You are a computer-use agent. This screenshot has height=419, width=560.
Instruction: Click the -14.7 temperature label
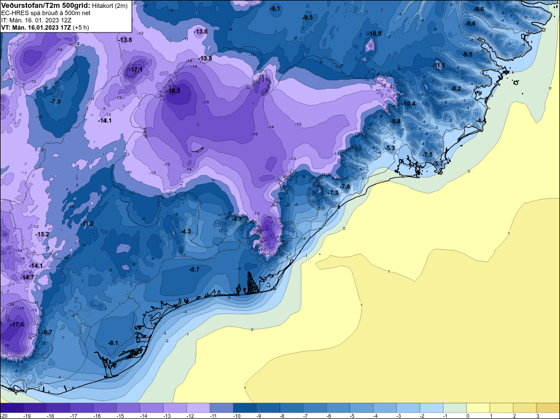coord(27,277)
